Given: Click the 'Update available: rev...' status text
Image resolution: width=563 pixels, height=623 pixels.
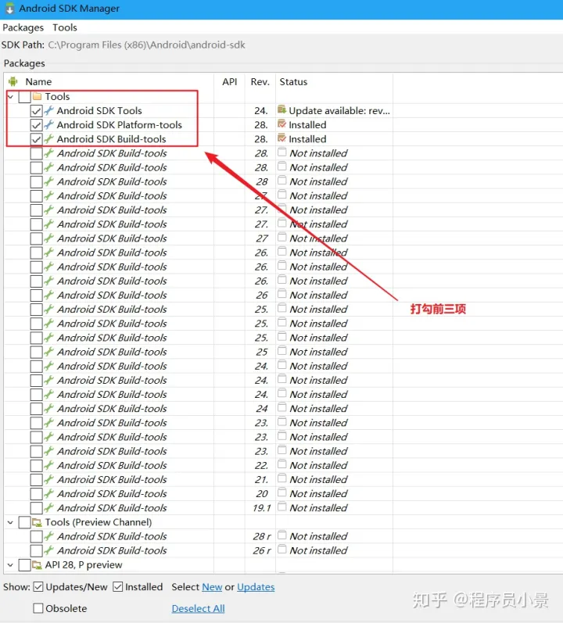Looking at the screenshot, I should tap(339, 111).
